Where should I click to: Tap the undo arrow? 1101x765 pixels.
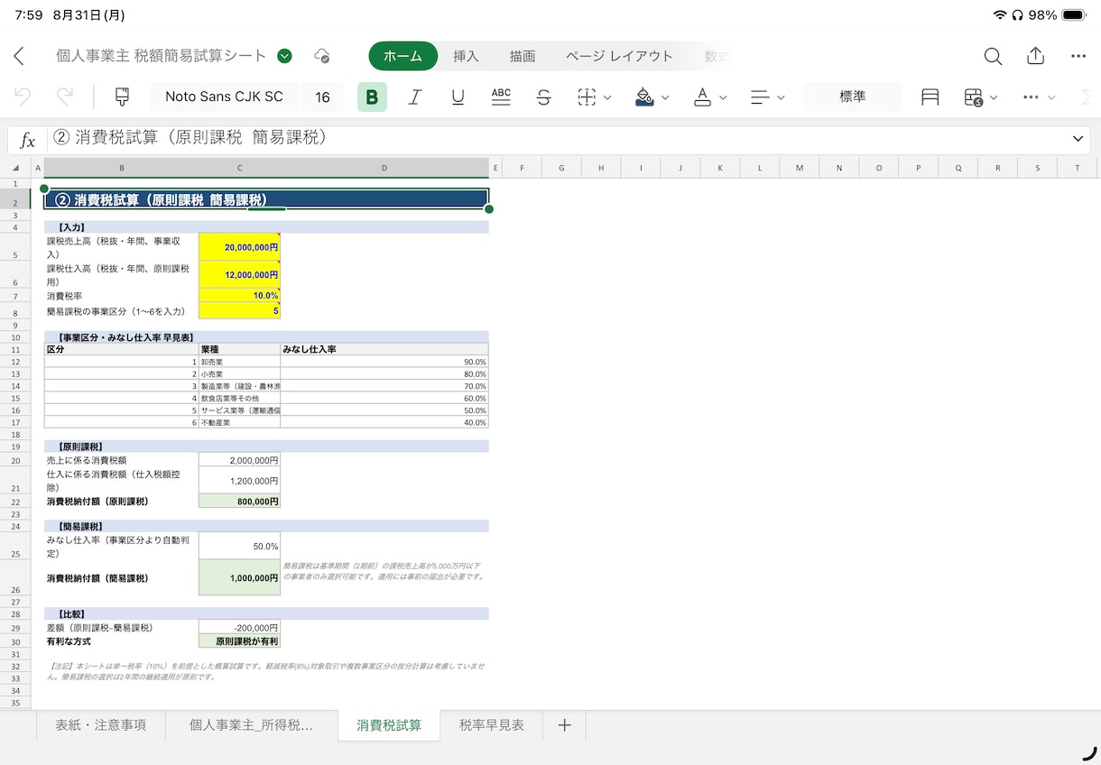point(23,97)
